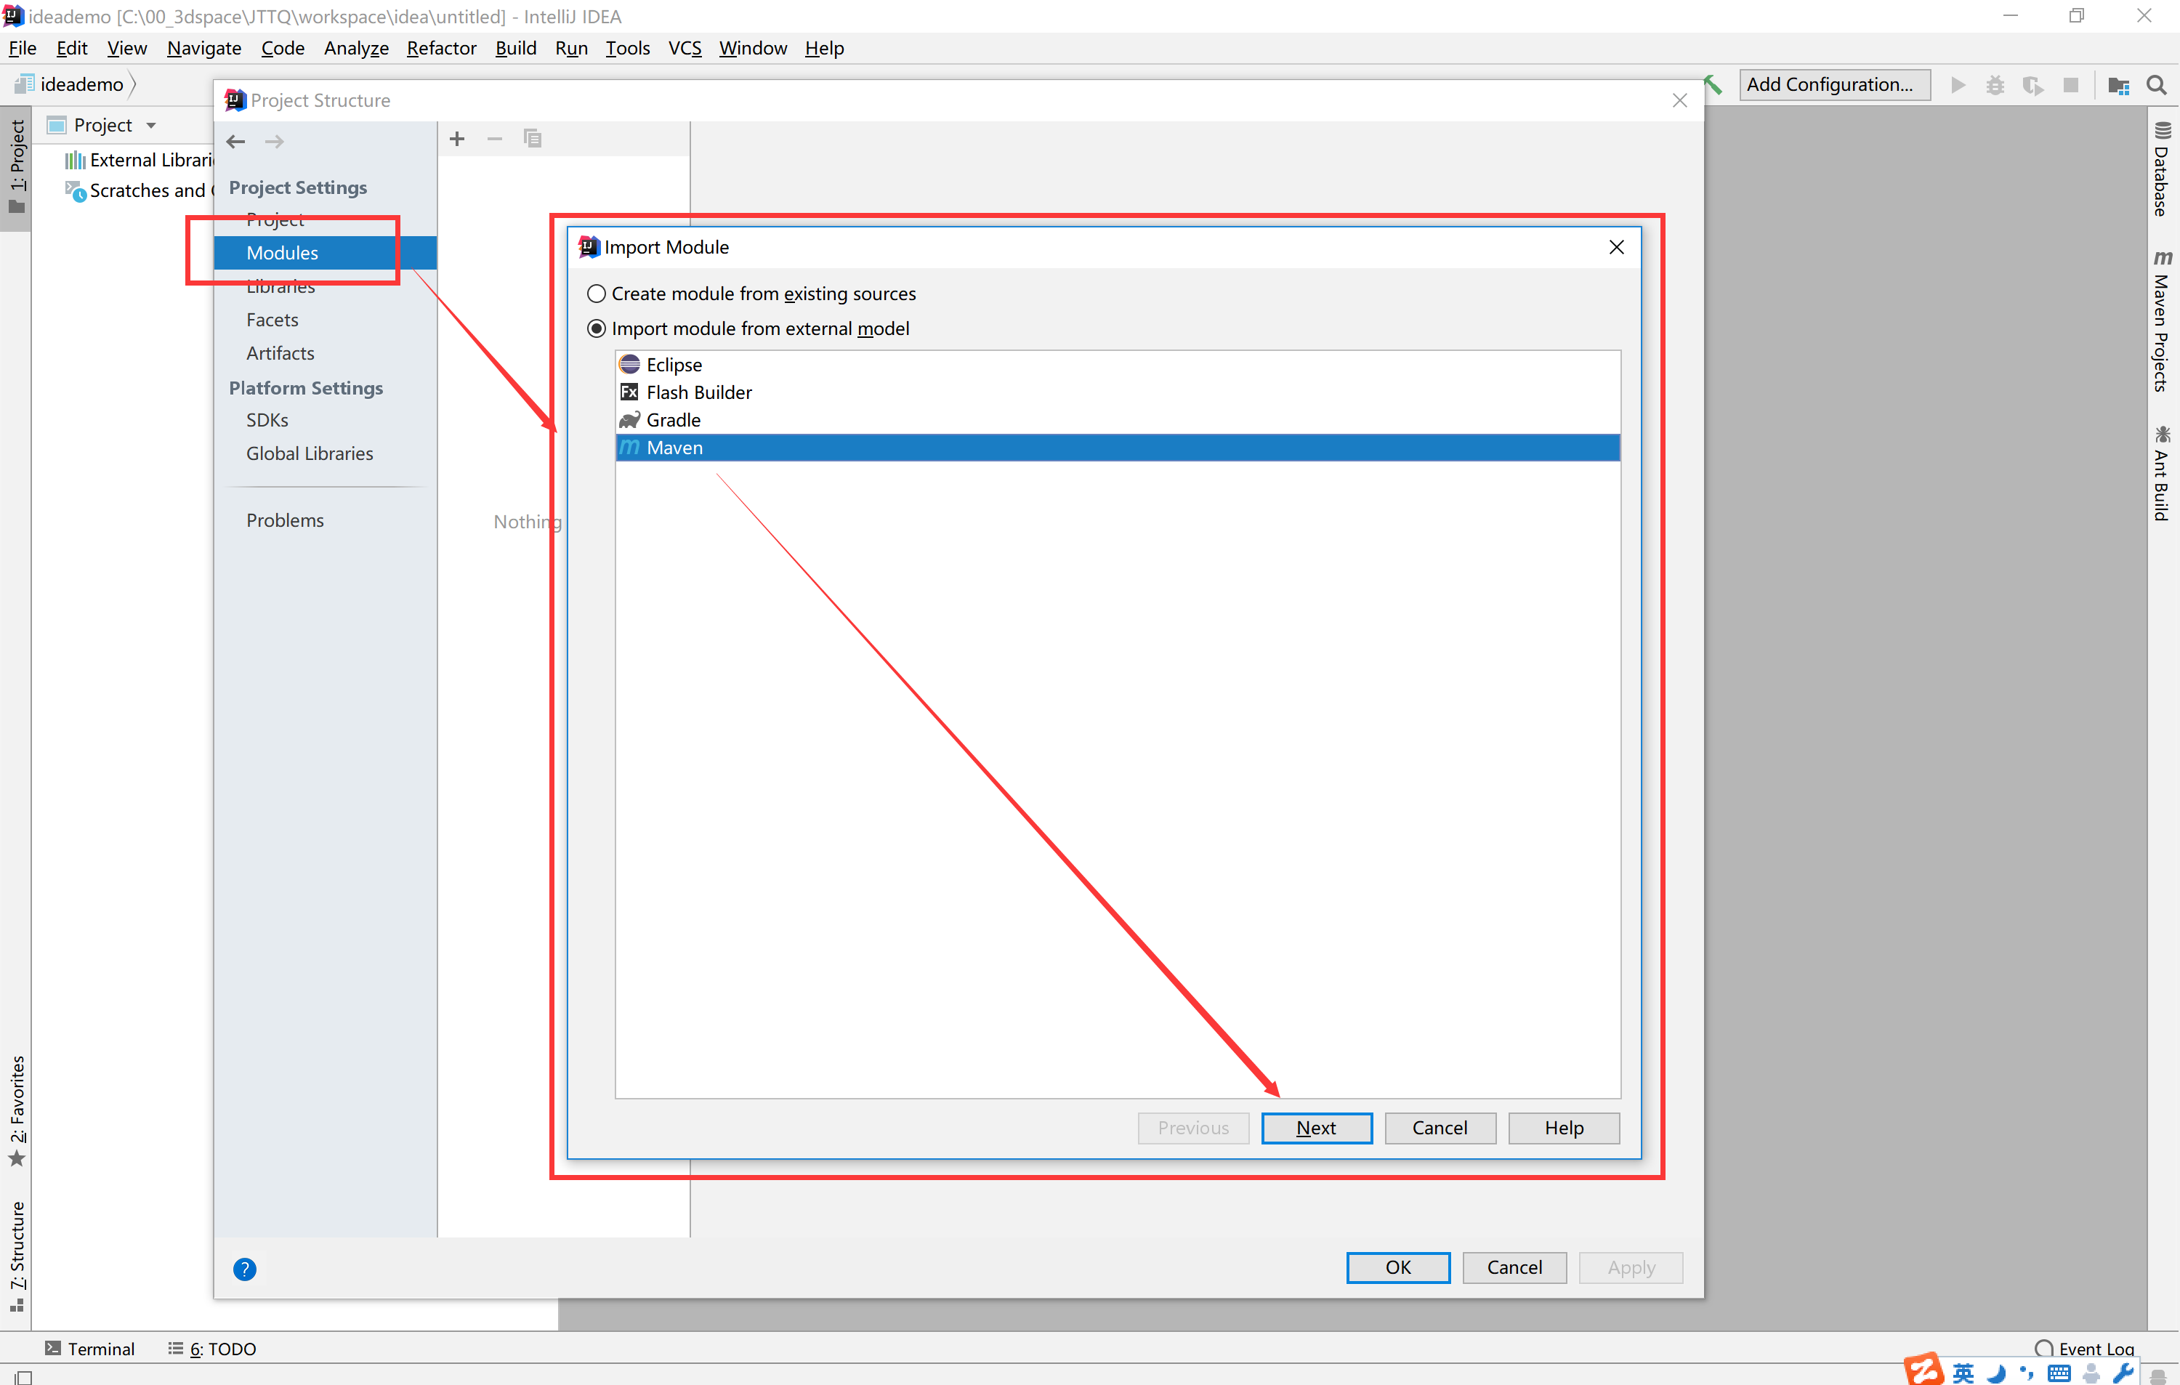The height and width of the screenshot is (1385, 2180).
Task: Click the Project Structure toolbar icon
Action: pos(2118,85)
